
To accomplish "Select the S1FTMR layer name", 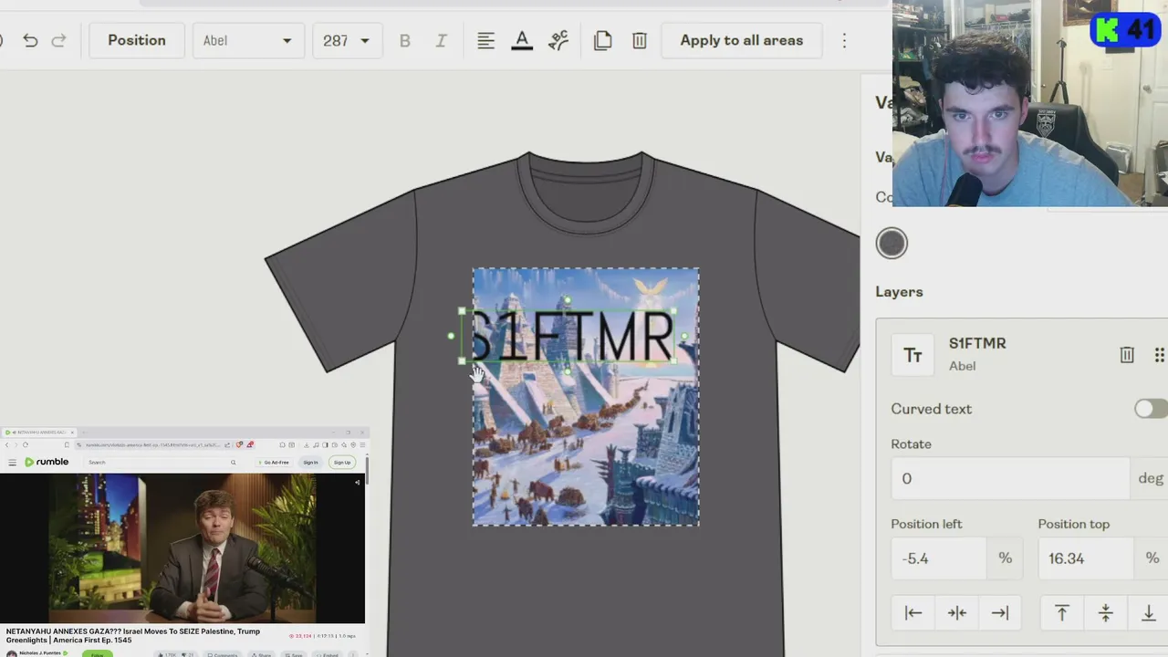I will coord(977,343).
